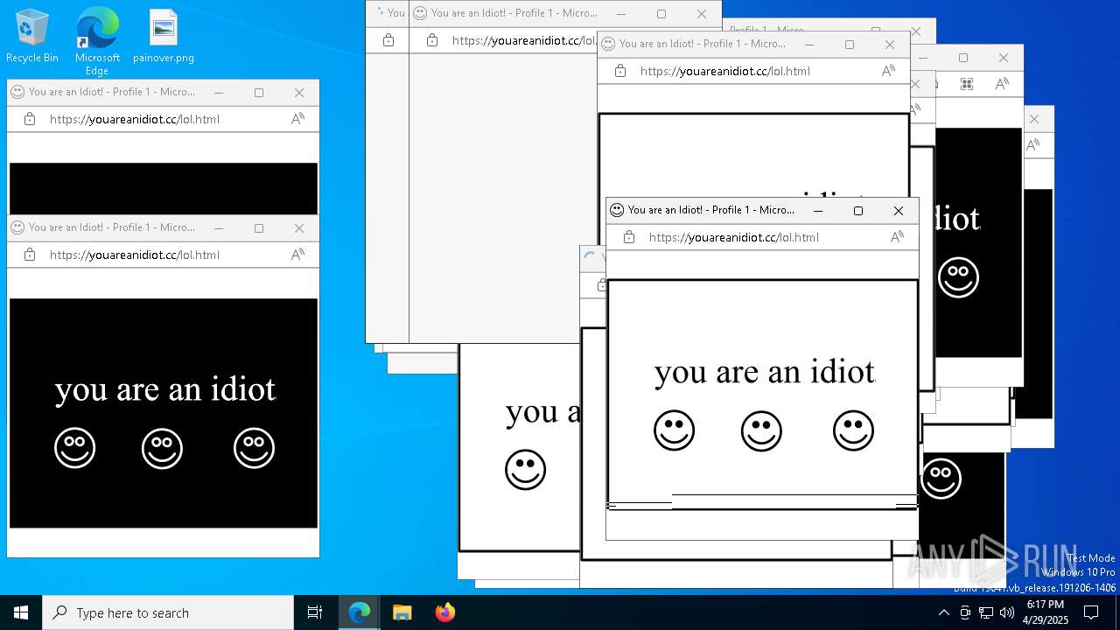Click the Edge icon on the taskbar
This screenshot has height=630, width=1120.
click(x=360, y=612)
